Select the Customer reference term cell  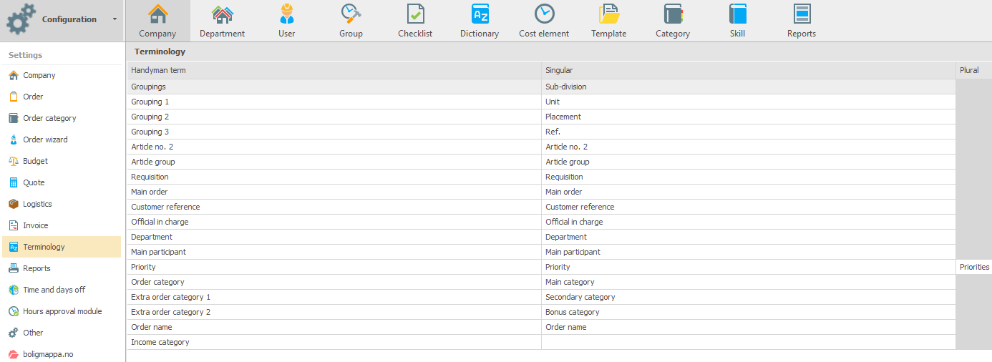pyautogui.click(x=334, y=207)
